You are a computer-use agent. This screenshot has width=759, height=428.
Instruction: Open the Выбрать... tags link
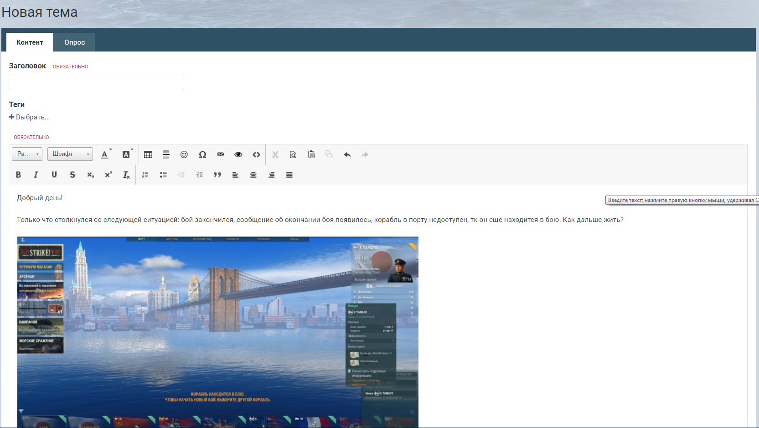click(29, 117)
